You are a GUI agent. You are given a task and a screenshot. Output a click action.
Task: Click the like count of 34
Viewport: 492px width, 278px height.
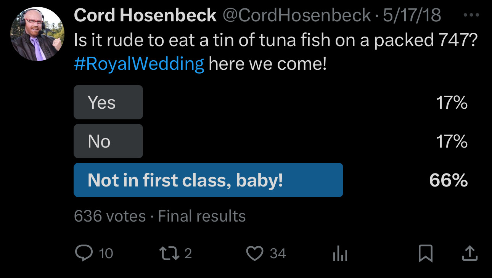[x=278, y=254]
